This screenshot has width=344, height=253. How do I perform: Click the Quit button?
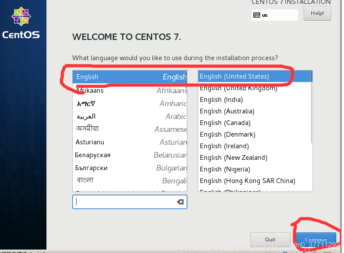click(x=270, y=239)
